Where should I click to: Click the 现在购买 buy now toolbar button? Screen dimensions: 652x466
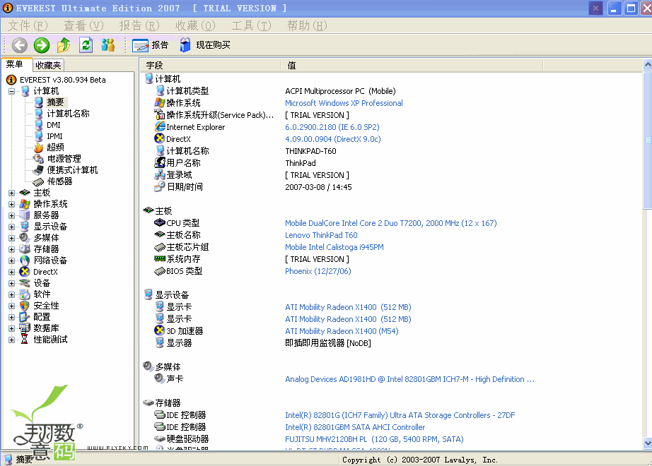(x=205, y=45)
